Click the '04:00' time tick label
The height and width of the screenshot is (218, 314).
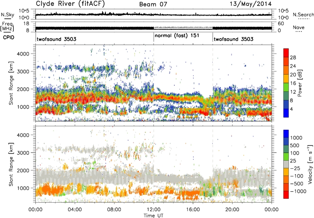[75, 210]
